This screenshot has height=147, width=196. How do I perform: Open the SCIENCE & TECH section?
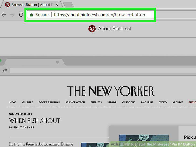[75, 102]
